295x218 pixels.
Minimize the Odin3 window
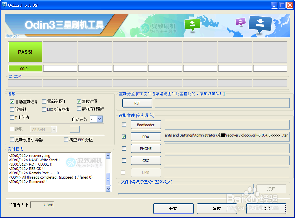[x=274, y=5]
